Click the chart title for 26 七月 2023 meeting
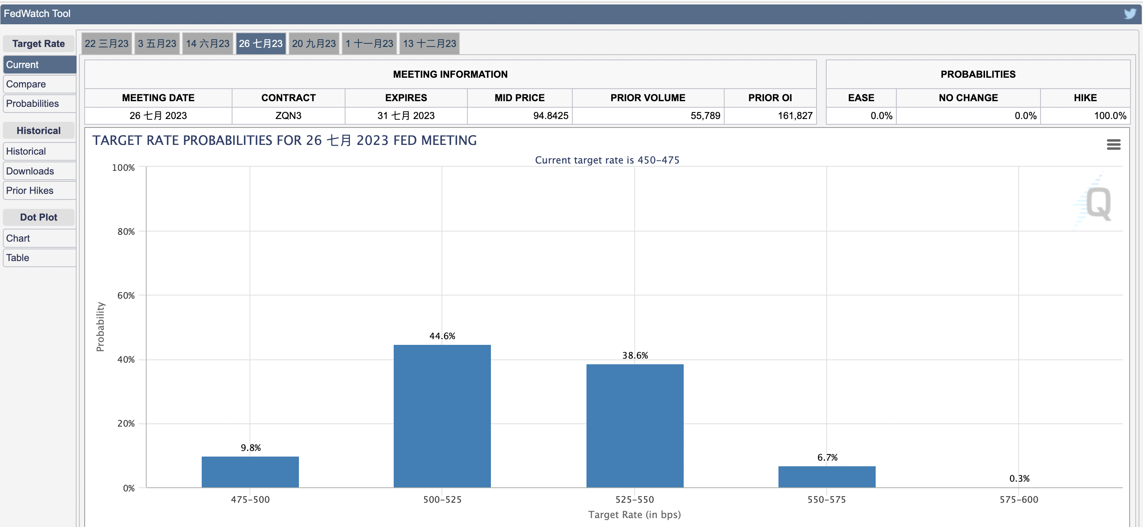This screenshot has height=527, width=1143. (284, 140)
